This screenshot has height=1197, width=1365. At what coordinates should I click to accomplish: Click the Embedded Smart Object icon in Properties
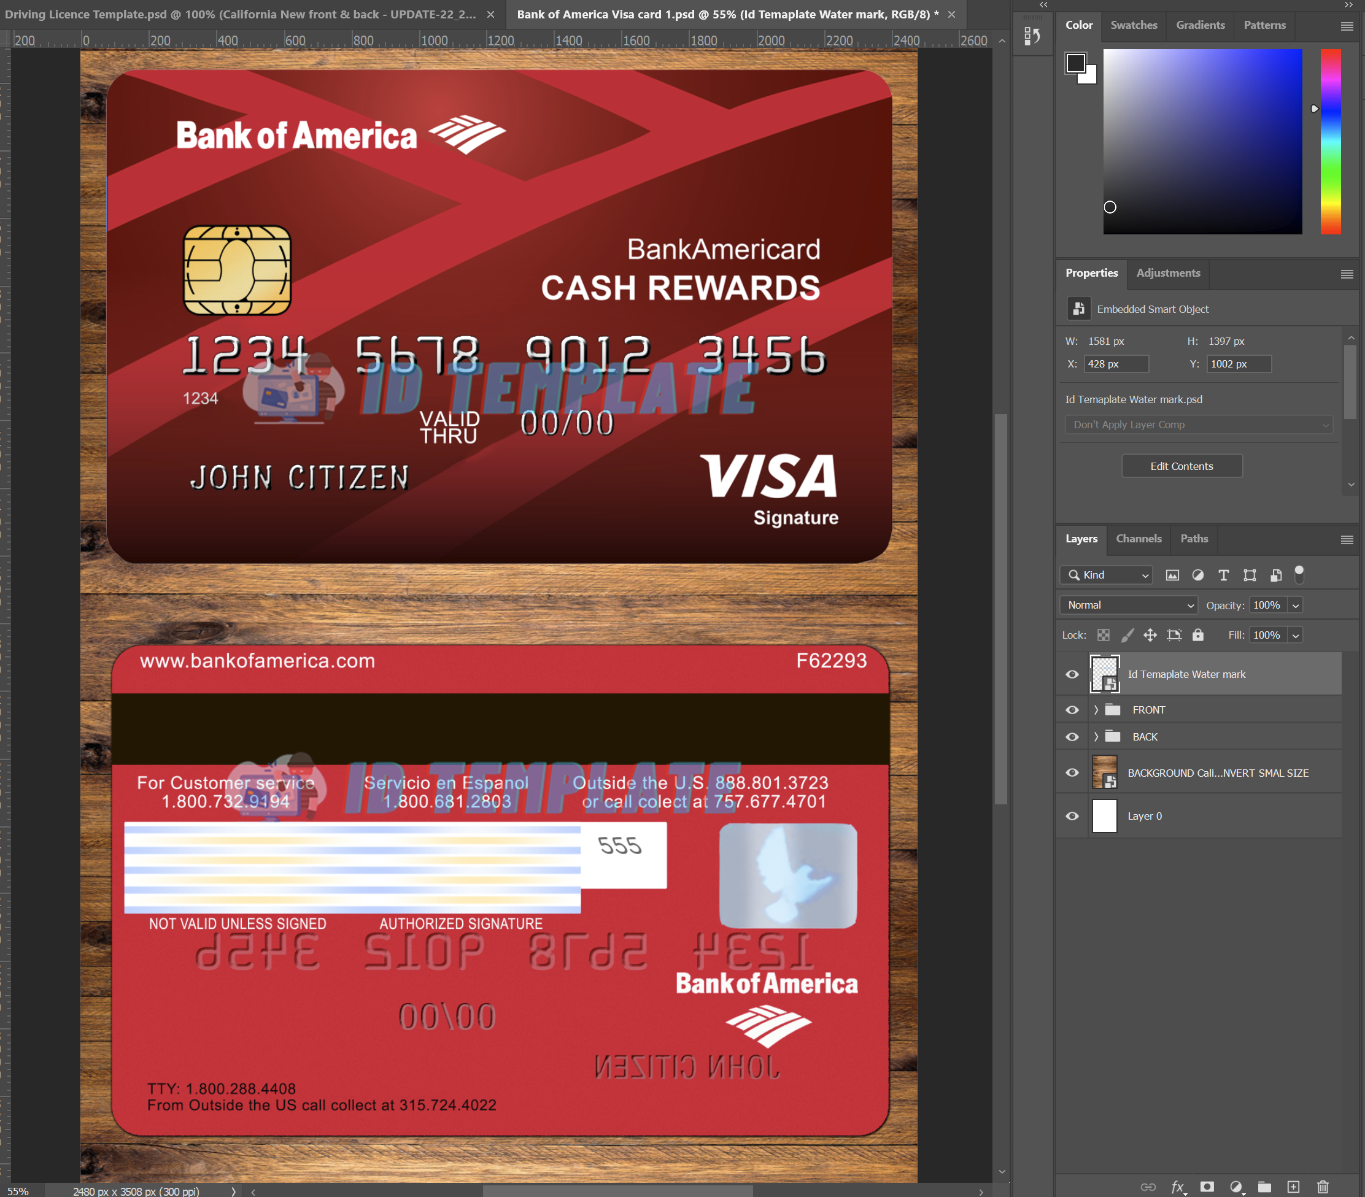pyautogui.click(x=1078, y=309)
